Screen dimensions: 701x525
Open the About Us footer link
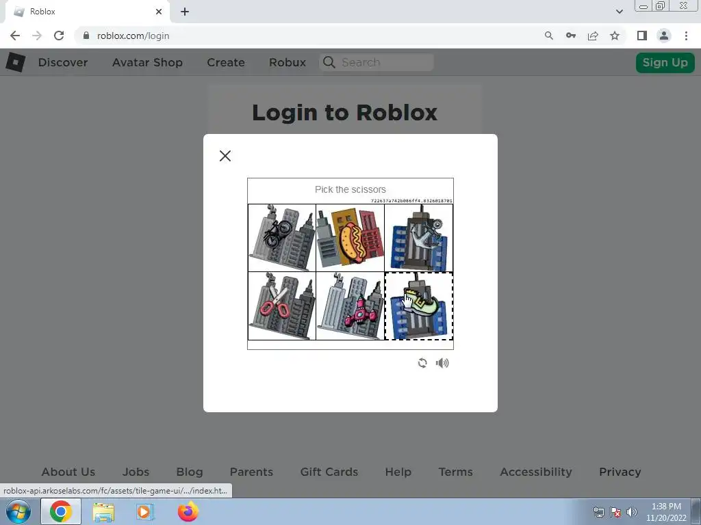pyautogui.click(x=68, y=472)
